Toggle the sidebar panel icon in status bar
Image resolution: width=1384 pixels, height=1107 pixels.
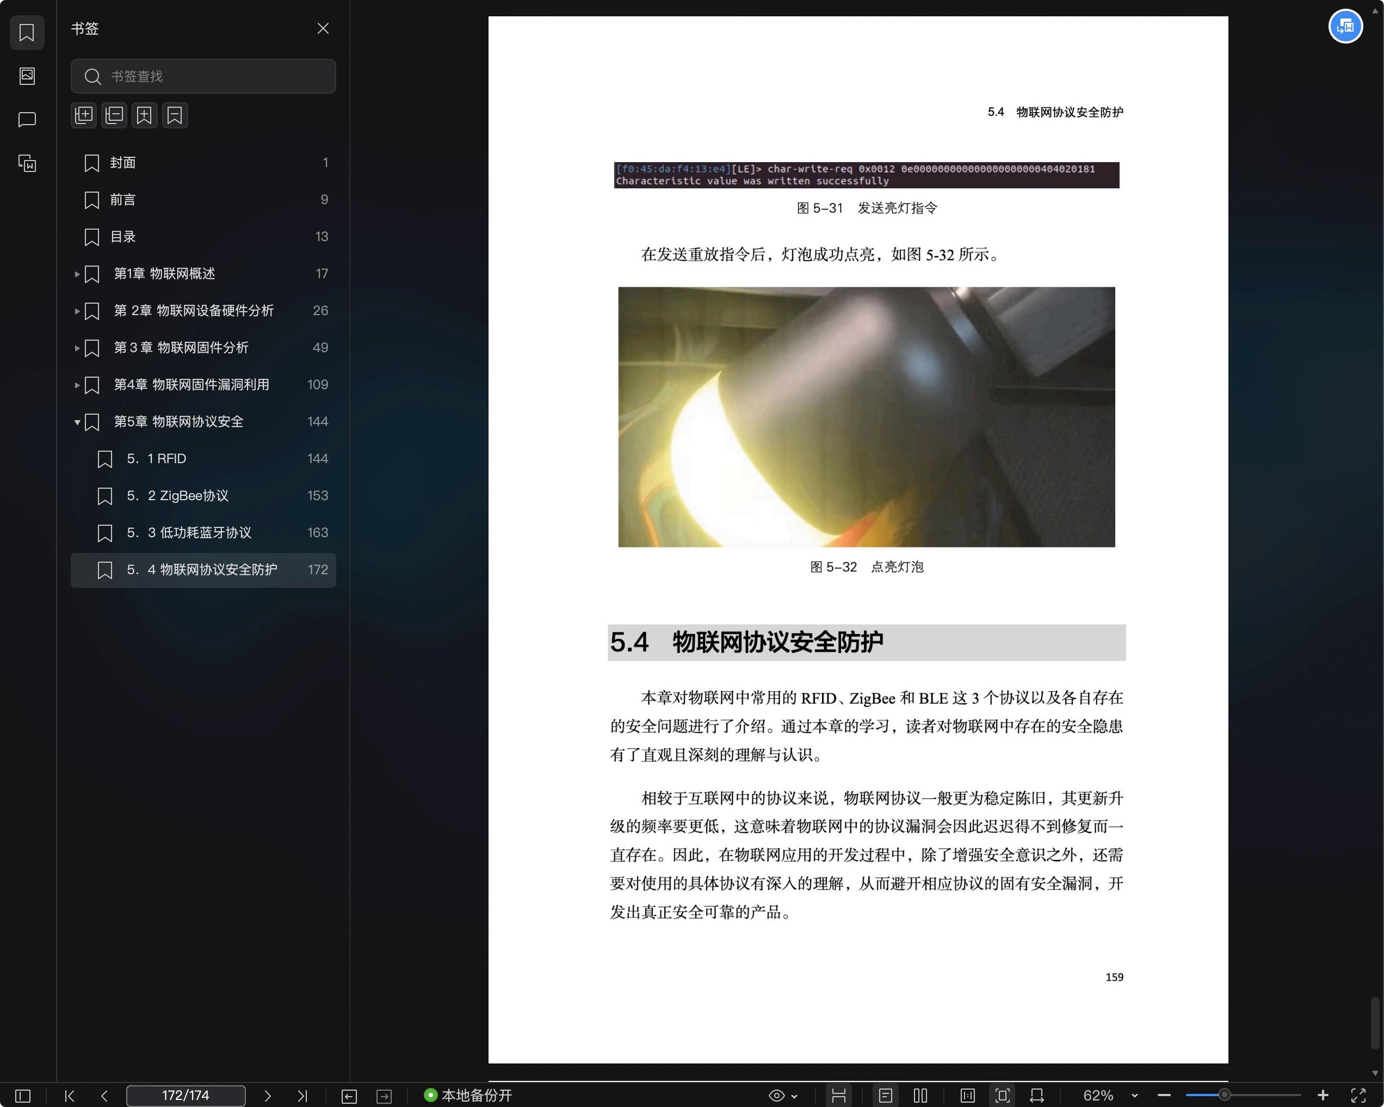(23, 1096)
